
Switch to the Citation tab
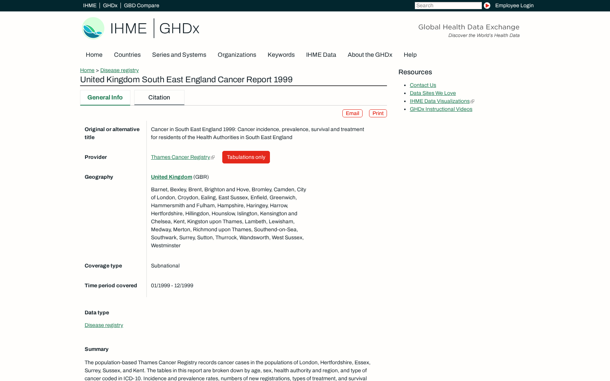pos(159,98)
